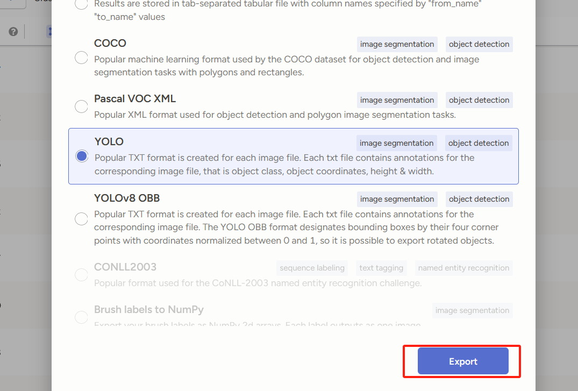The image size is (578, 391).
Task: Click COCO's object detection tag
Action: tap(479, 44)
